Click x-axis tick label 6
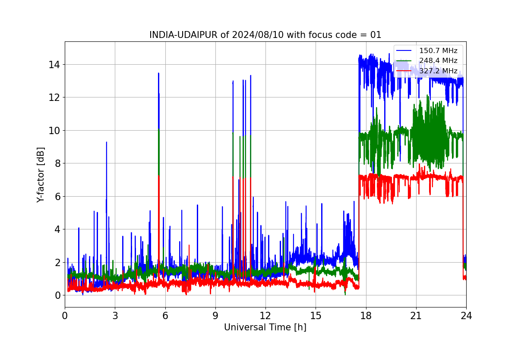 (x=165, y=315)
